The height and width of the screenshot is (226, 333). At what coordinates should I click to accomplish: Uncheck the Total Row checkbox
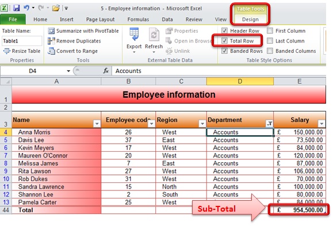click(224, 41)
